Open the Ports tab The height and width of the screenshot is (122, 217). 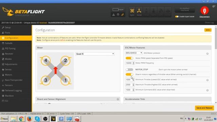[16, 33]
